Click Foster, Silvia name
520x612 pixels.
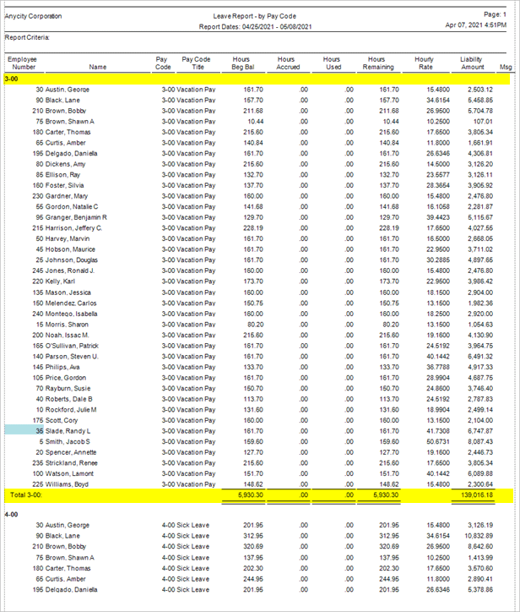[64, 185]
